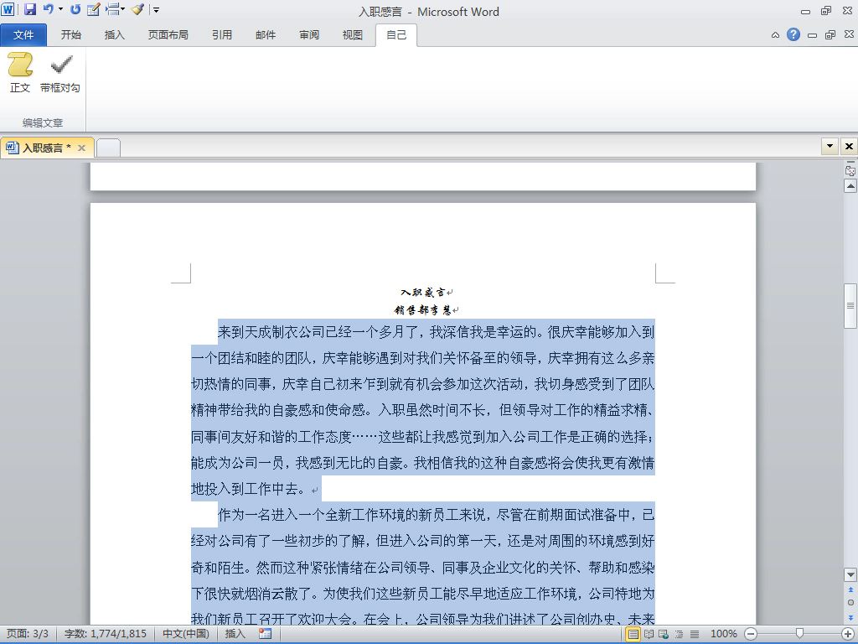Viewport: 858px width, 644px height.
Task: Click the zoom in plus button
Action: [848, 634]
